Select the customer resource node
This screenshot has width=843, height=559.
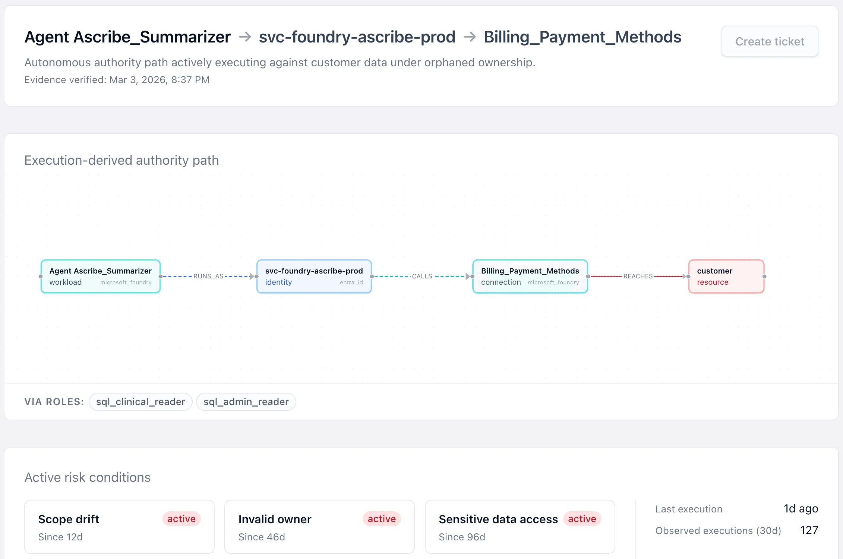click(725, 276)
